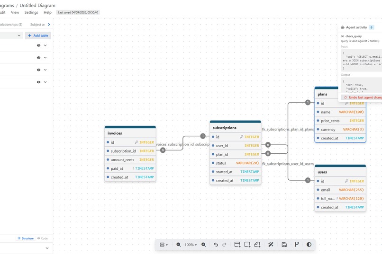Add a new note from toolbar
382x254 pixels.
point(257,245)
